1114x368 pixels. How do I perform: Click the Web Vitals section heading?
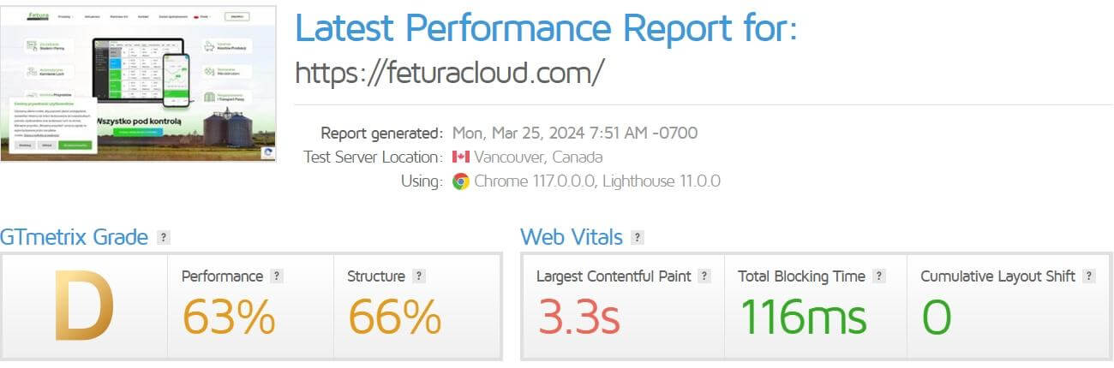click(x=572, y=237)
